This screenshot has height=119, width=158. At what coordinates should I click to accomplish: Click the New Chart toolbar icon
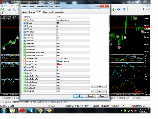coord(3,9)
